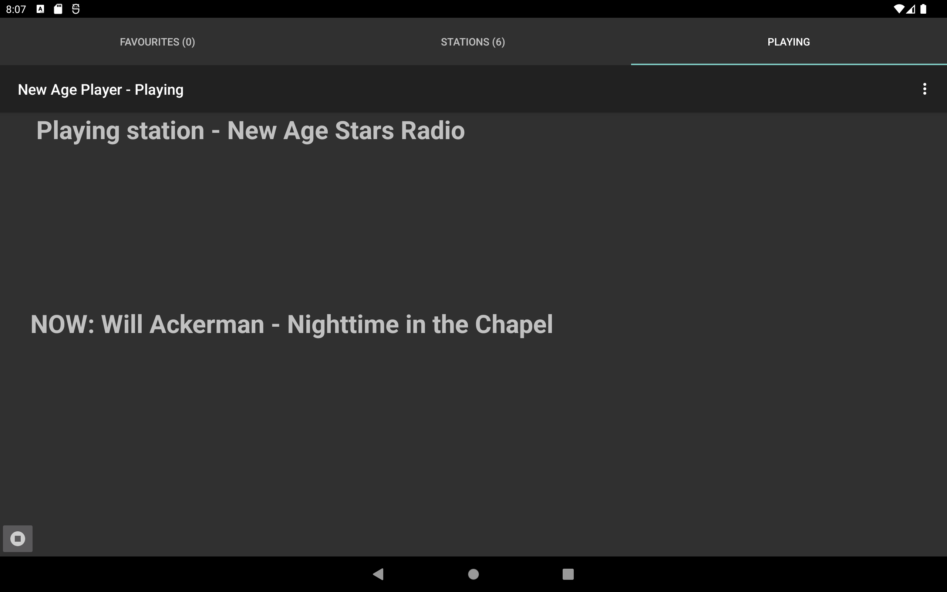The width and height of the screenshot is (947, 592).
Task: Click the 'NOW: Will Ackerman' track title
Action: point(291,324)
